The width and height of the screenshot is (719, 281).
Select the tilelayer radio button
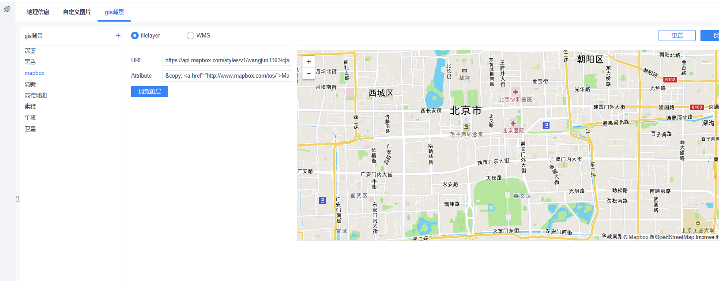tap(135, 36)
